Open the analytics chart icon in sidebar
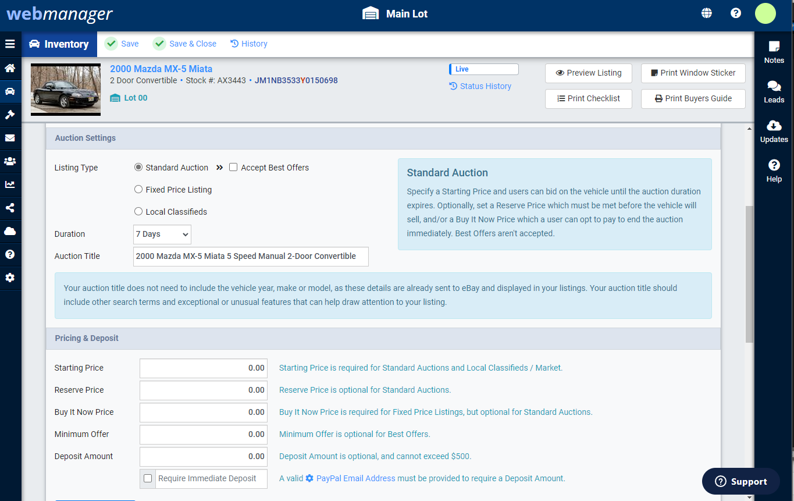This screenshot has width=794, height=501. (10, 184)
